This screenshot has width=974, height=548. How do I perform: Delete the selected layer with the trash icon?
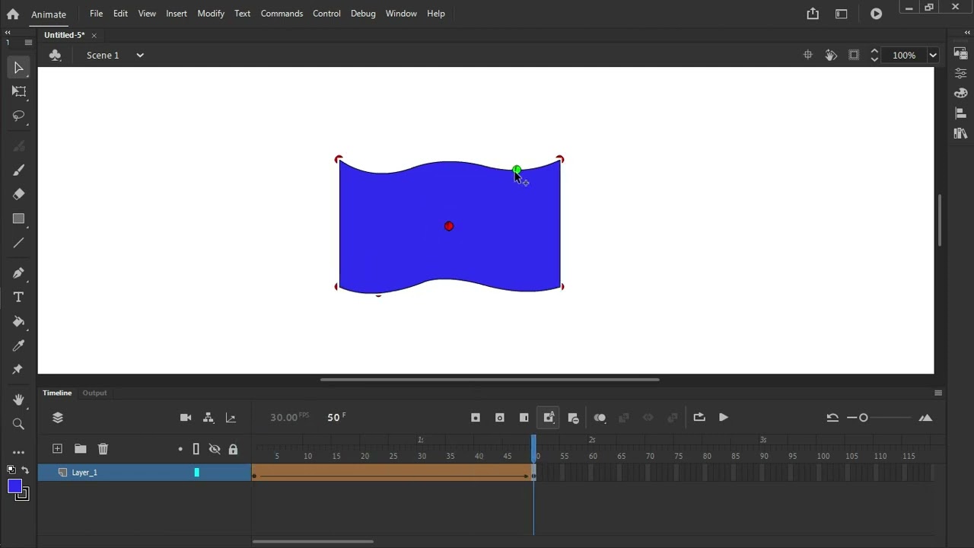click(103, 449)
